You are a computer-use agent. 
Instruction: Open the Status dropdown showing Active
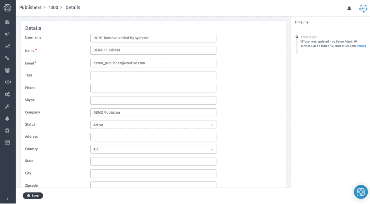click(153, 125)
